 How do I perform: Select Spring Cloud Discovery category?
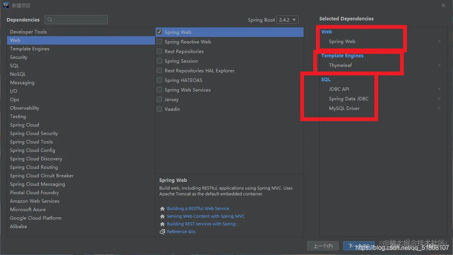pyautogui.click(x=81, y=158)
